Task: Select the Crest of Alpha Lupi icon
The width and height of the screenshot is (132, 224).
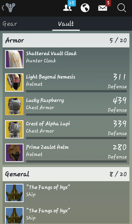Action: click(x=14, y=129)
